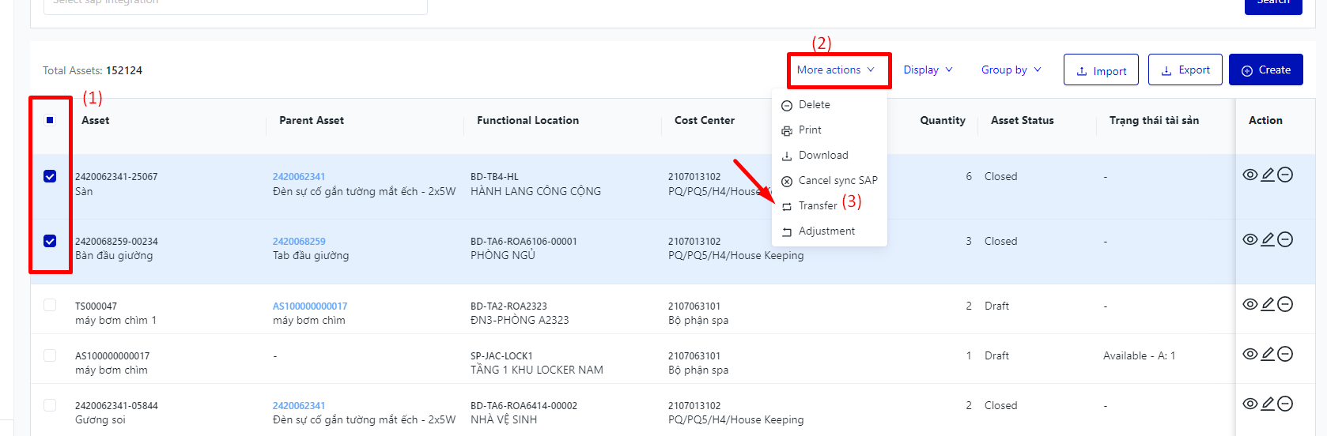The width and height of the screenshot is (1327, 436).
Task: Click the Create button
Action: coord(1265,70)
